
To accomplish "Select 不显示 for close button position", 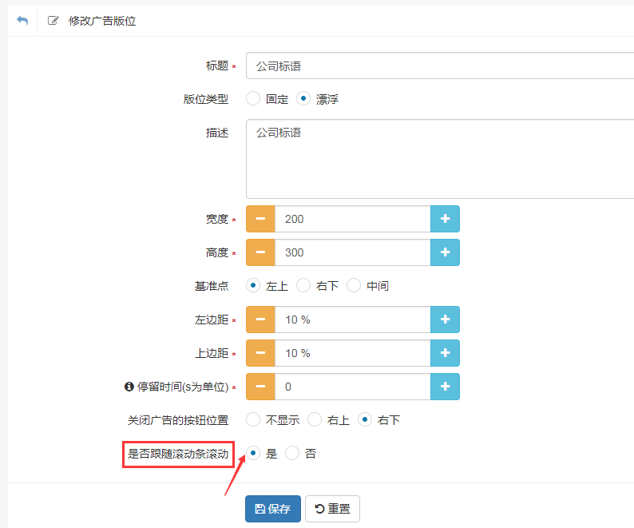I will click(253, 419).
